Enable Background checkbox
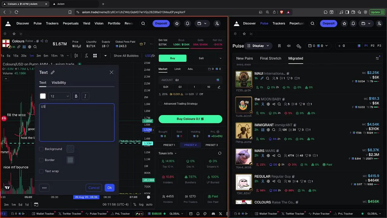The width and height of the screenshot is (387, 218). click(x=41, y=149)
